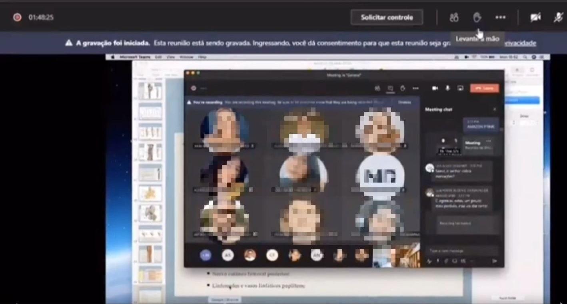The width and height of the screenshot is (567, 304).
Task: Open the participants panel in top toolbar
Action: (x=454, y=18)
